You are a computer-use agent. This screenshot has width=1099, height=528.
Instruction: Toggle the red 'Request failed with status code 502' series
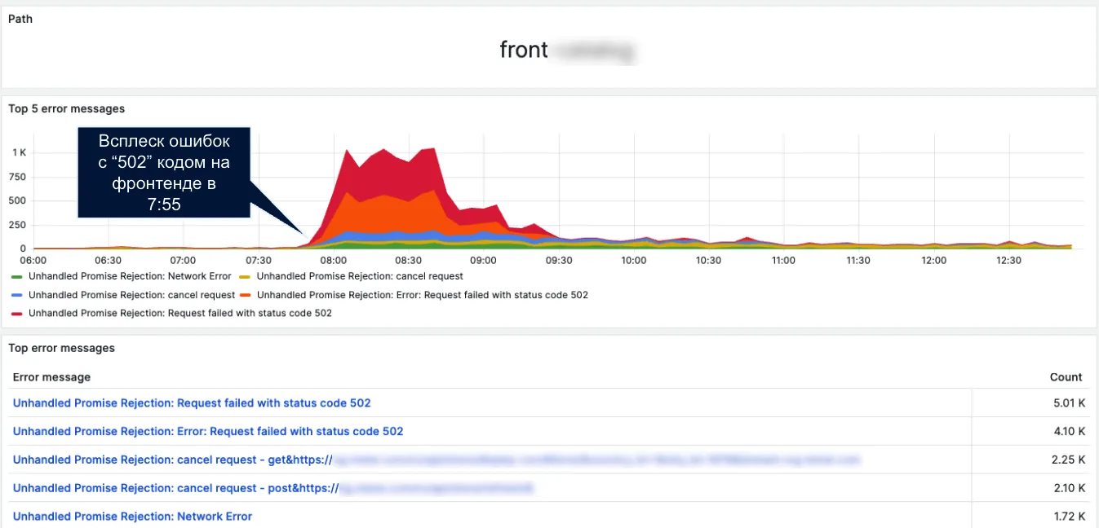[180, 313]
